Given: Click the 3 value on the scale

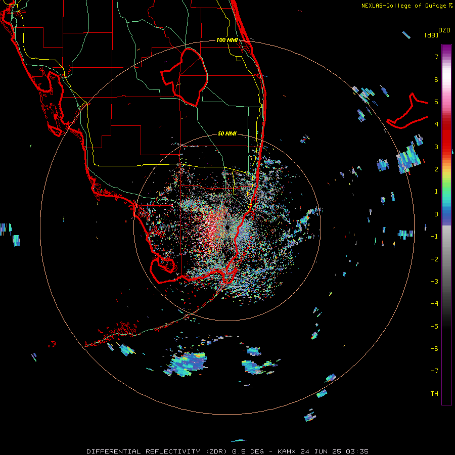Looking at the screenshot, I should pyautogui.click(x=436, y=147).
